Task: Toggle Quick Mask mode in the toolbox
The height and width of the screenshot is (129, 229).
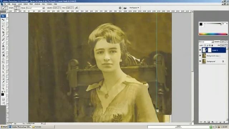Action: [3, 99]
